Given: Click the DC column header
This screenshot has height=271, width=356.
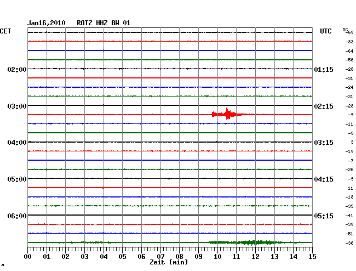Looking at the screenshot, I should 345,30.
